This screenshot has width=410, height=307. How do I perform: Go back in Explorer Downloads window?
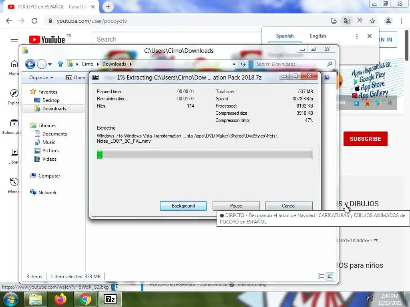[30, 64]
